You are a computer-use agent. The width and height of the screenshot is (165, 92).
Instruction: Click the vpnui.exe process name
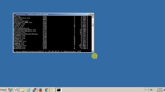(x=18, y=19)
